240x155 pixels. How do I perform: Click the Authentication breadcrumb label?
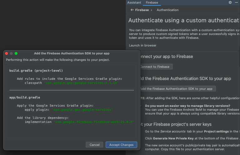click(167, 10)
